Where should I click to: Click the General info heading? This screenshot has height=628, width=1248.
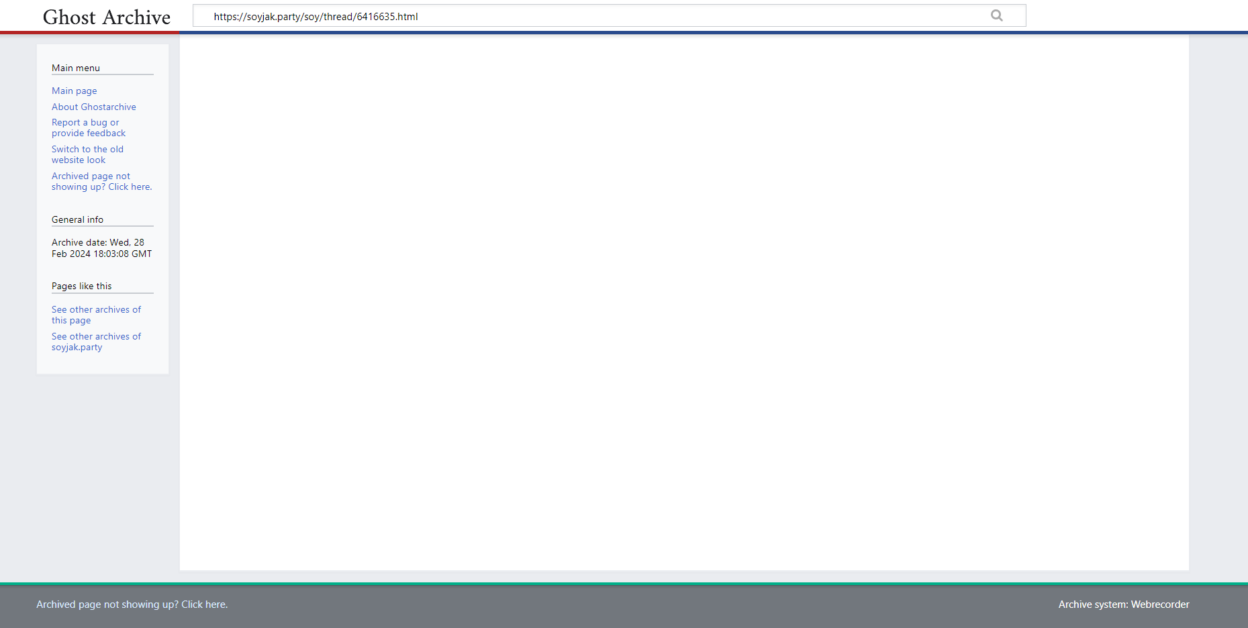[78, 219]
